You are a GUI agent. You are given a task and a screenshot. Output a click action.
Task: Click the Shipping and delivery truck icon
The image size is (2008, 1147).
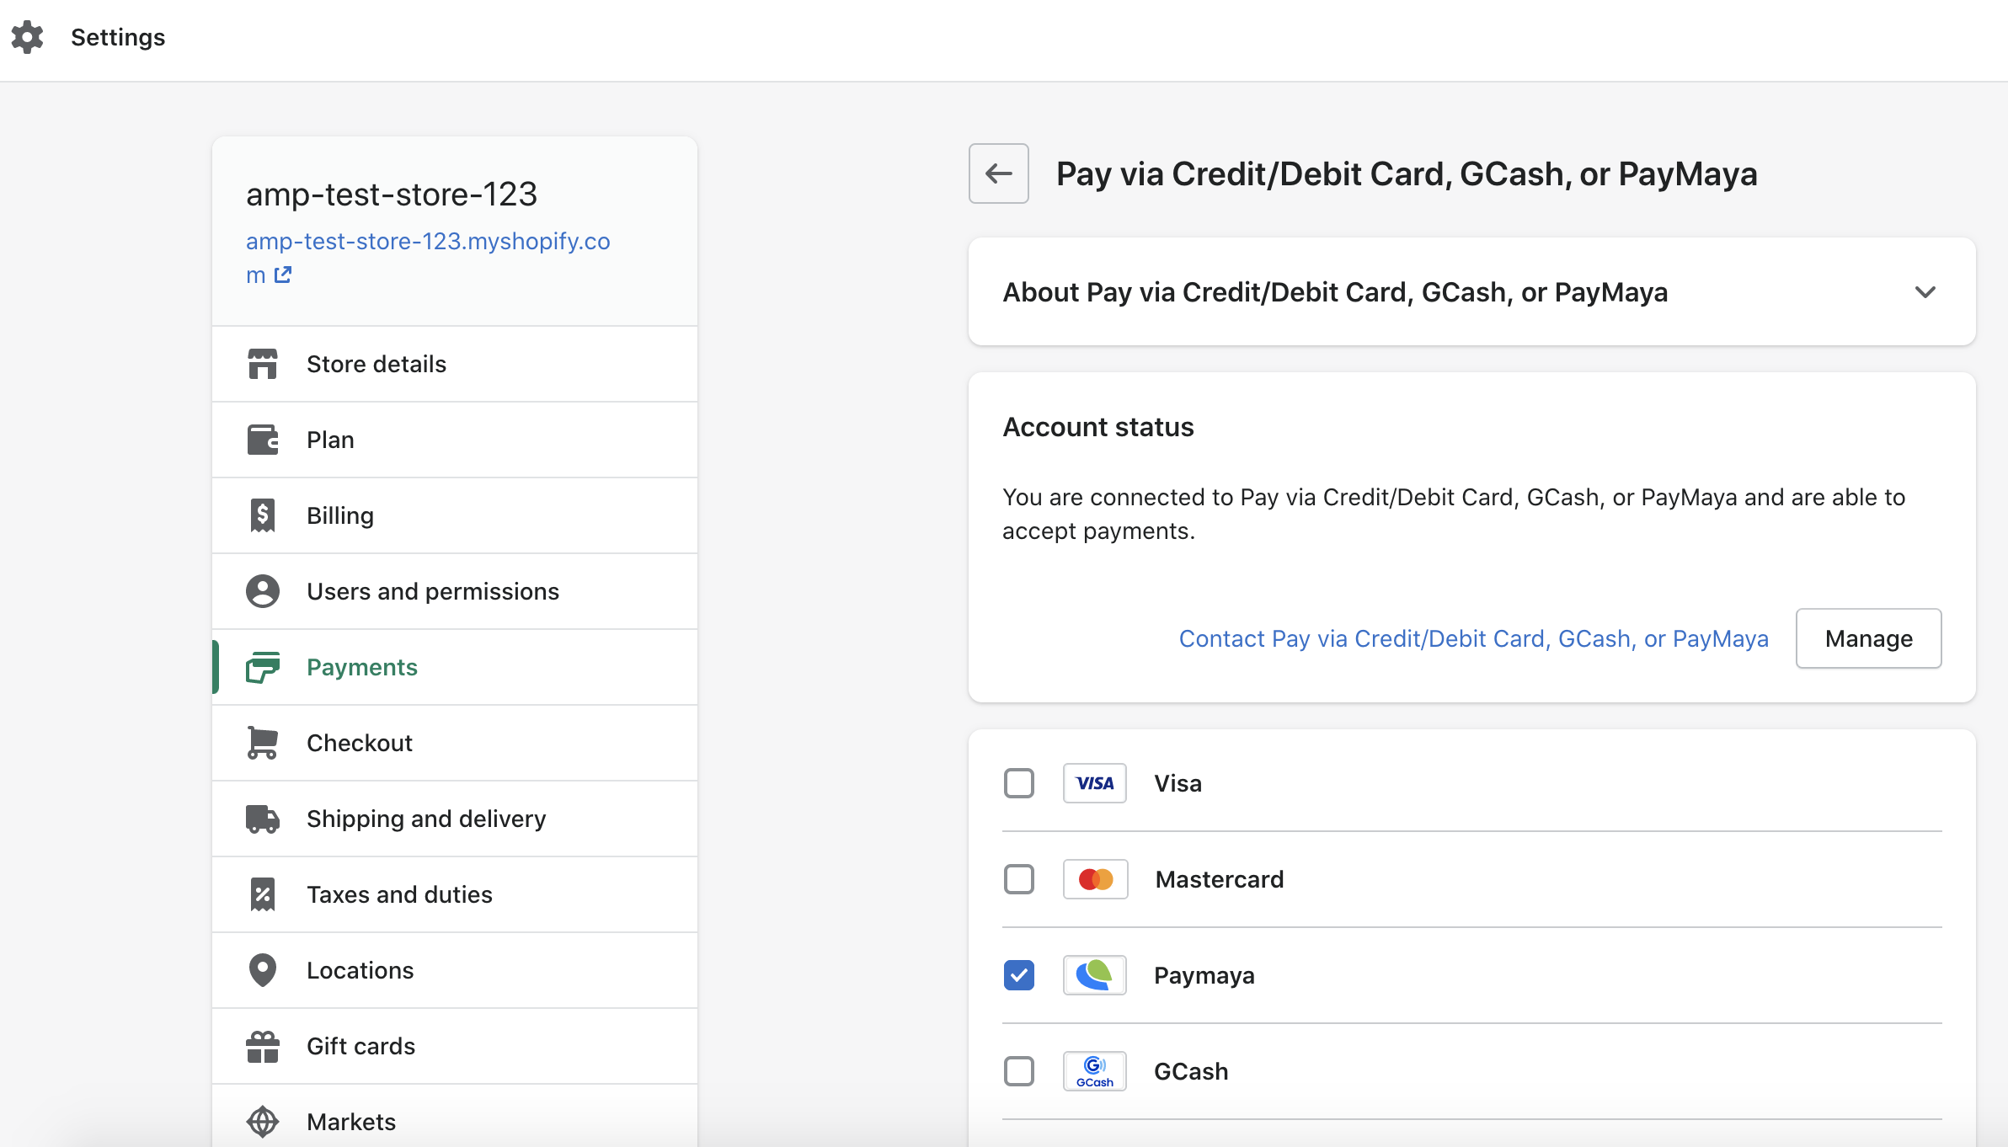click(262, 819)
